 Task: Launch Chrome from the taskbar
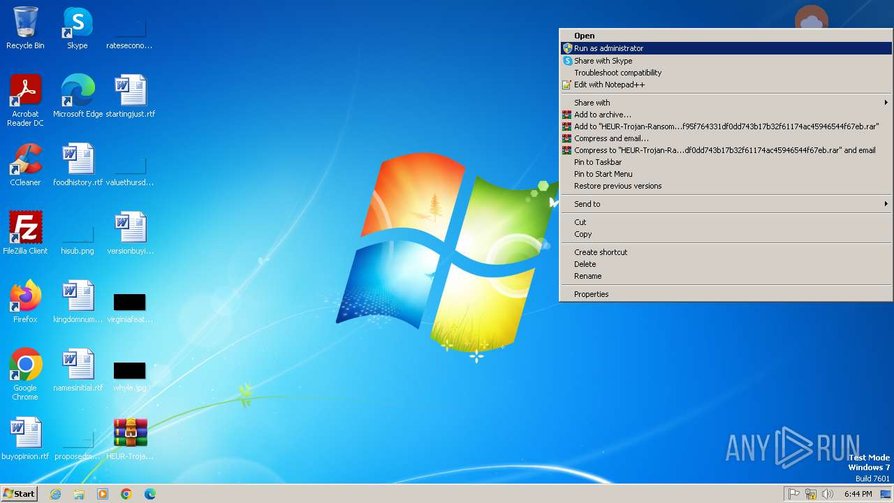126,494
